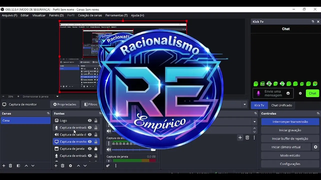Image resolution: width=321 pixels, height=180 pixels.
Task: Toggle visibility of Captura de saída source
Action: (x=90, y=134)
